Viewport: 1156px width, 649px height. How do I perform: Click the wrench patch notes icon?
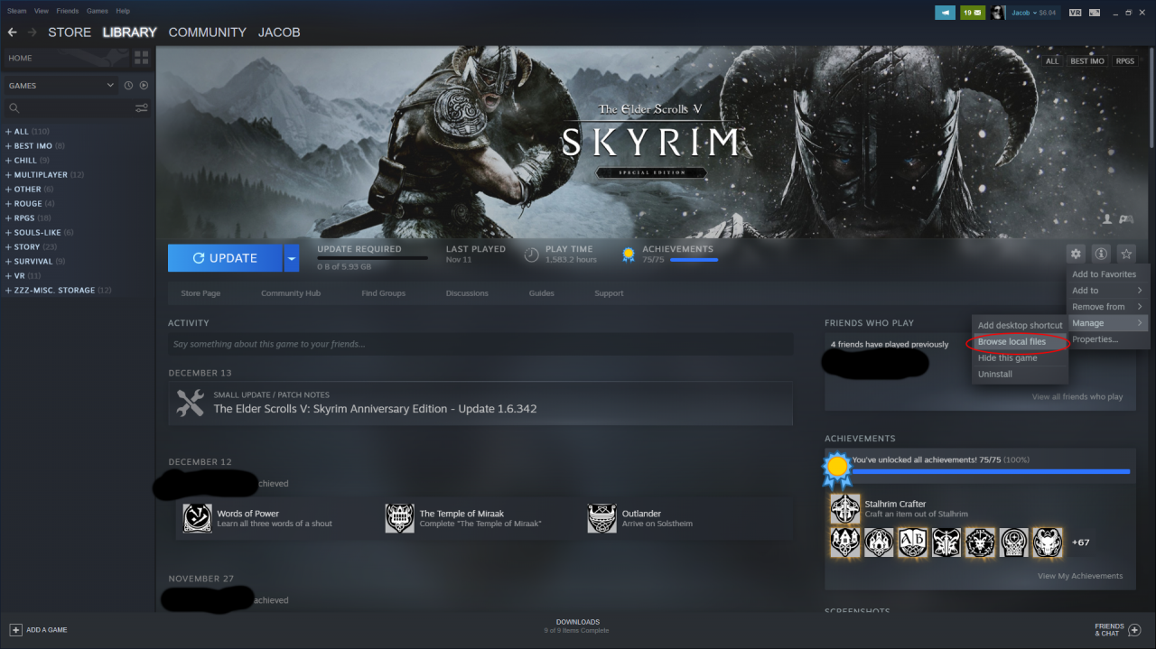190,403
